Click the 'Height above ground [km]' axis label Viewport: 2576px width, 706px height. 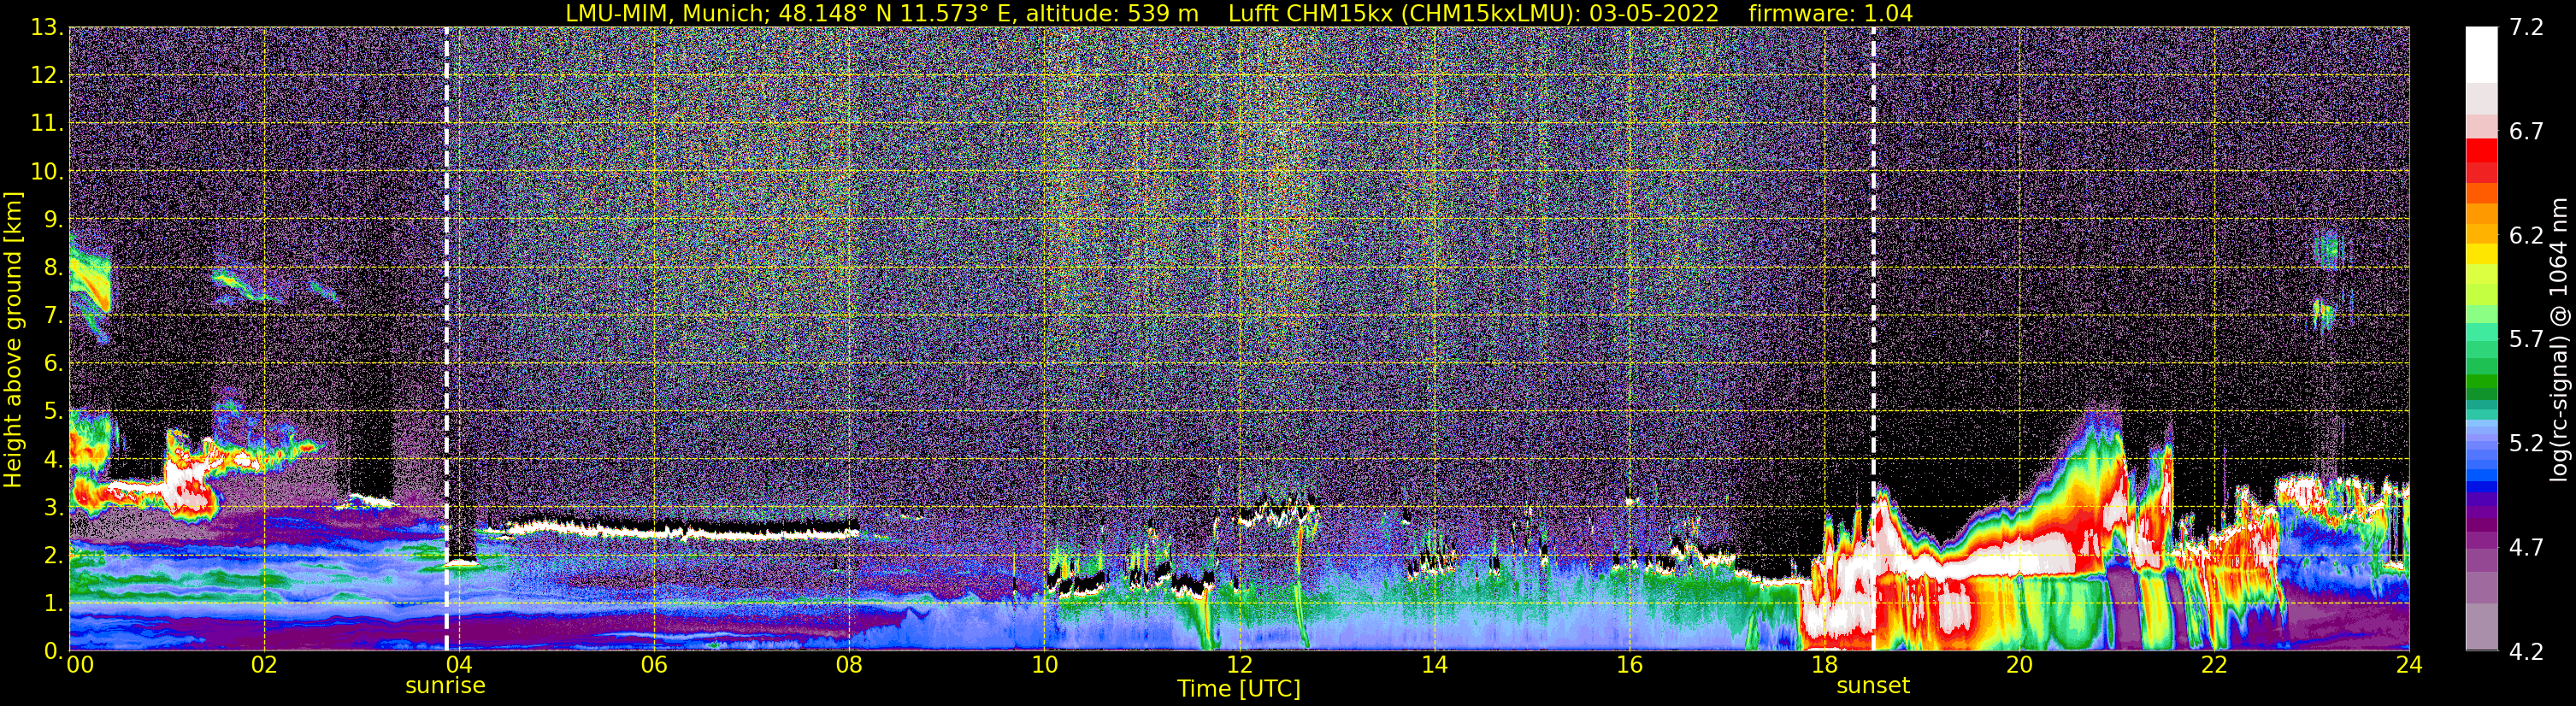pos(13,339)
